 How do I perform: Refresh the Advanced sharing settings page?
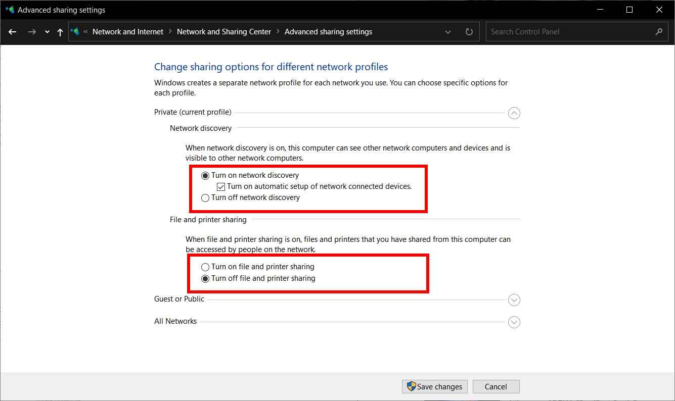click(x=469, y=32)
